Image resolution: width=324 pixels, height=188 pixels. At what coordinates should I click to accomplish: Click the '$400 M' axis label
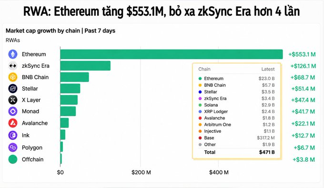pyautogui.click(x=219, y=172)
